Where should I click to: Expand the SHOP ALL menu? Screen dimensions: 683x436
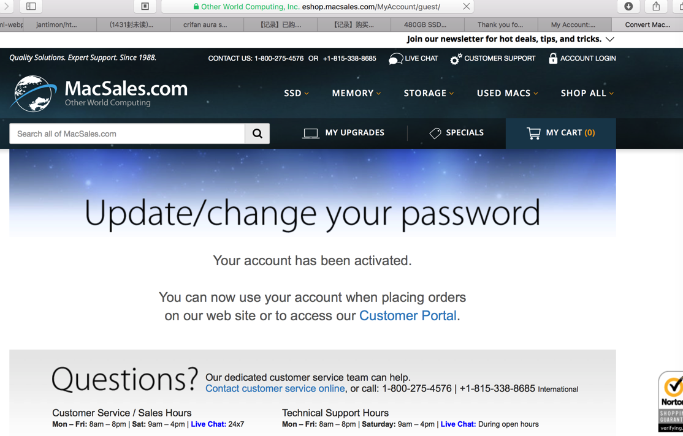[x=587, y=93]
